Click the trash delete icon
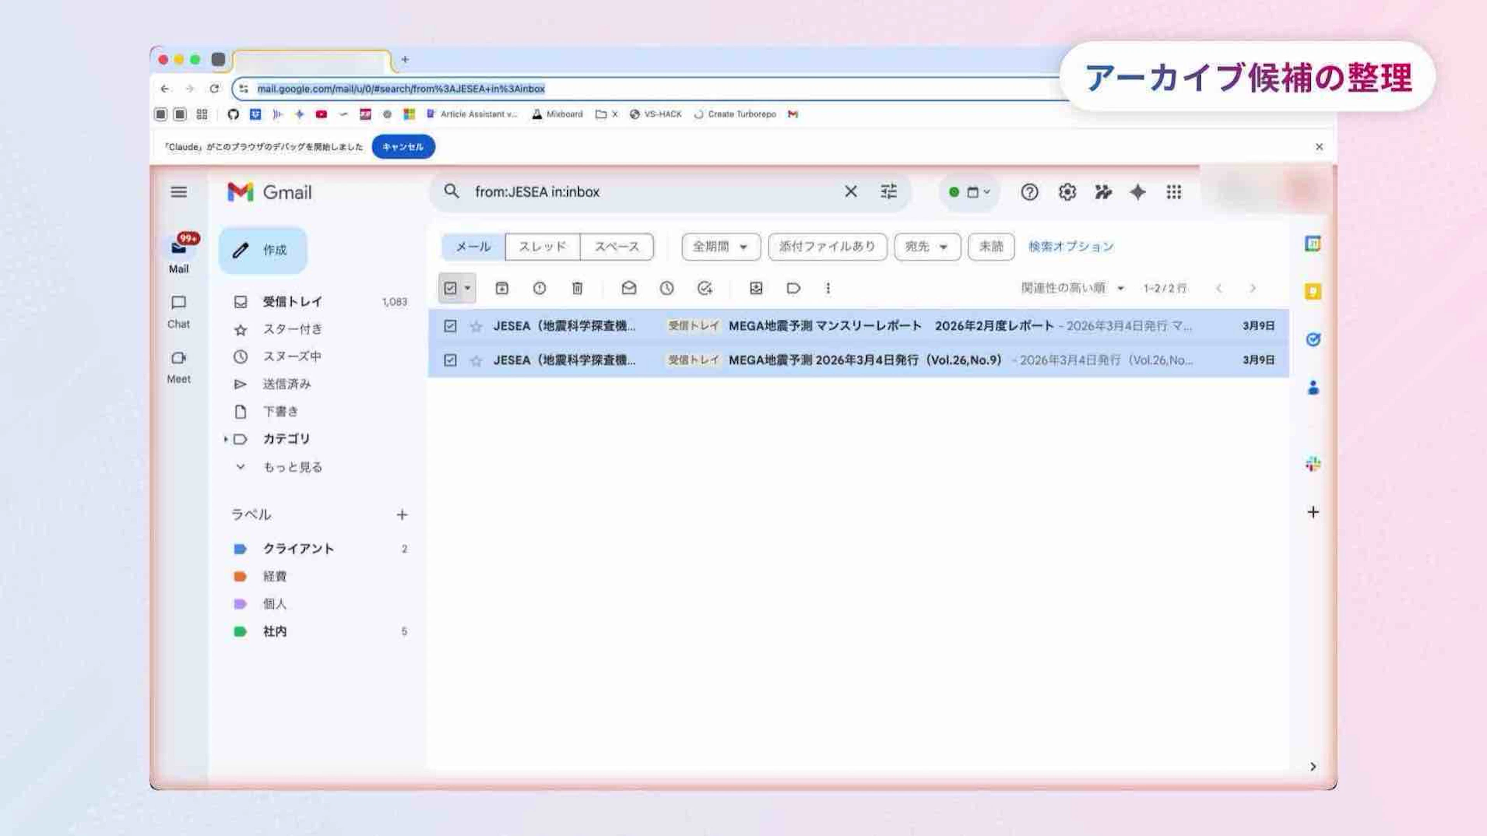This screenshot has width=1487, height=836. click(577, 288)
